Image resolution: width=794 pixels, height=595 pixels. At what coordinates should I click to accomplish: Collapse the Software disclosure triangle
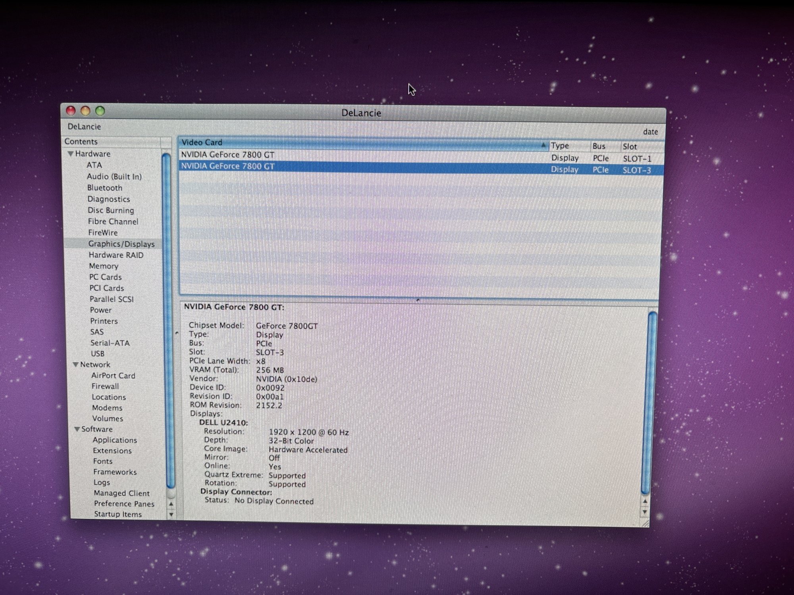point(77,429)
